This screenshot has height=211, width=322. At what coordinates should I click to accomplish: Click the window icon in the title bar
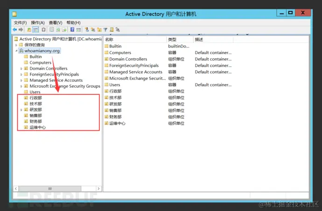[x=14, y=14]
